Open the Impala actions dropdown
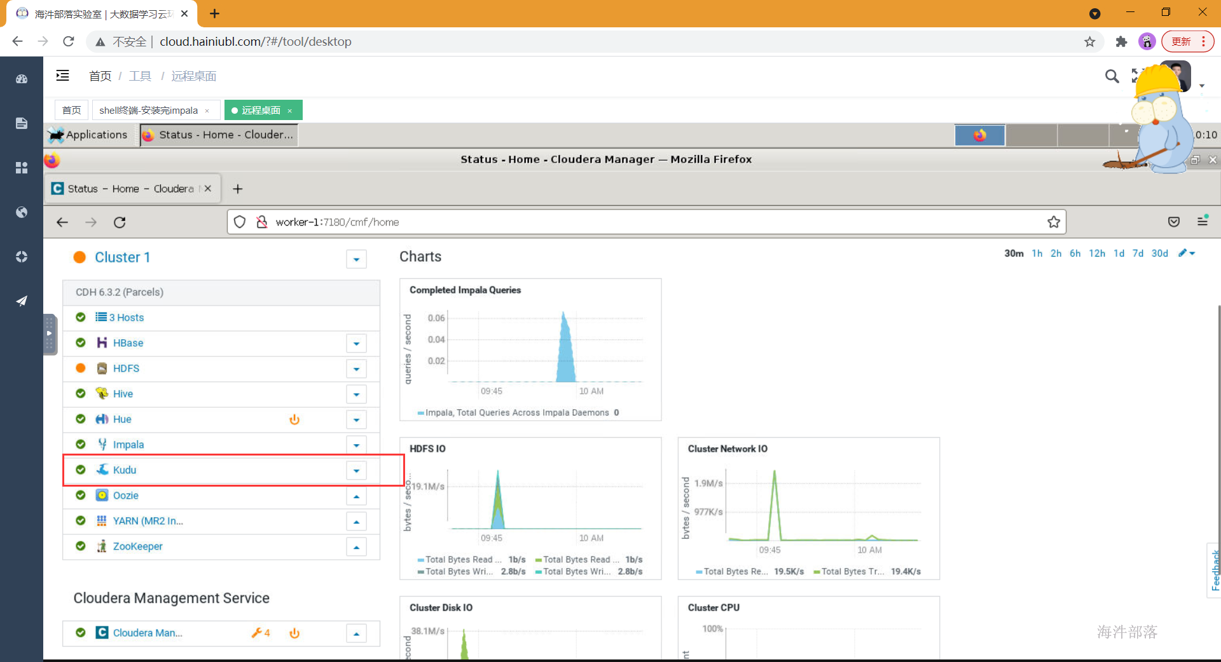The width and height of the screenshot is (1221, 662). pyautogui.click(x=356, y=445)
